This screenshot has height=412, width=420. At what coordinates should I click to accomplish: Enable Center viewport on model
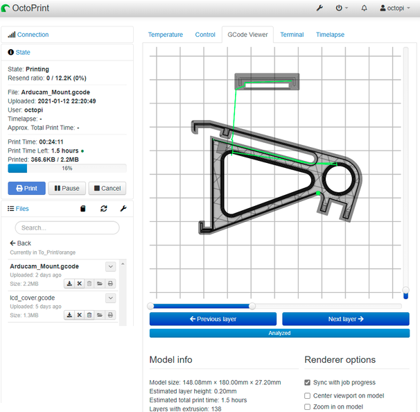click(308, 395)
